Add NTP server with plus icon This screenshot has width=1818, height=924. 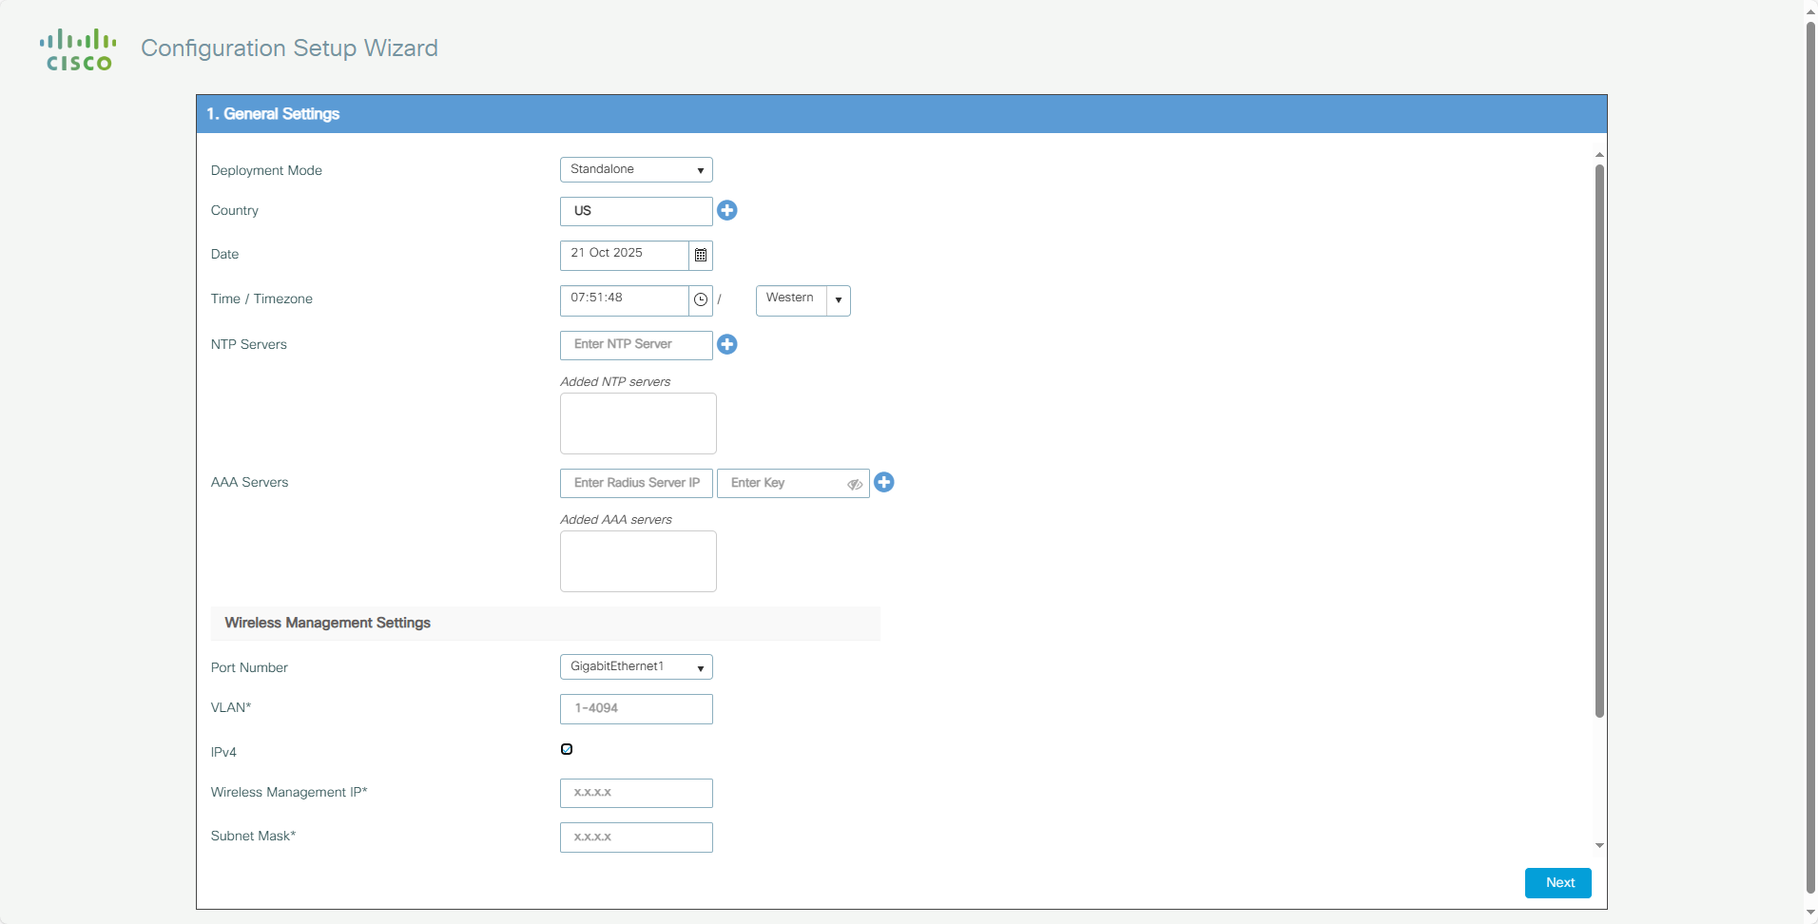[727, 344]
